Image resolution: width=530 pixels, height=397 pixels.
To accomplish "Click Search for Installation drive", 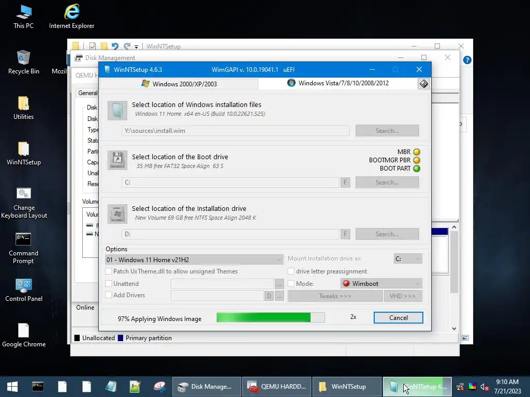I will tap(387, 234).
